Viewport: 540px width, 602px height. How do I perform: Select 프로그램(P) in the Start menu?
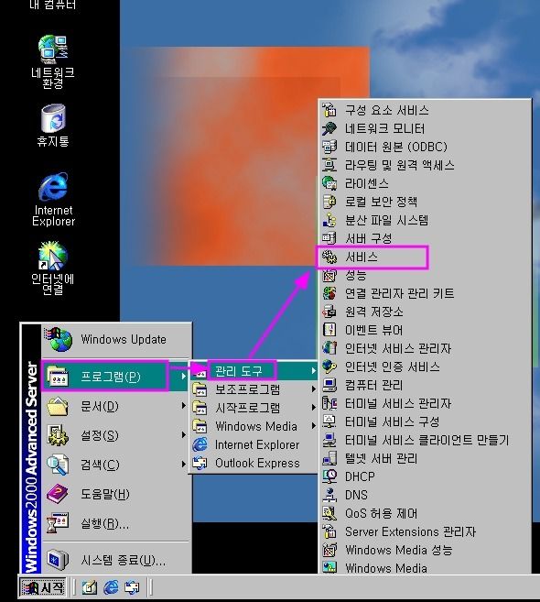(116, 377)
